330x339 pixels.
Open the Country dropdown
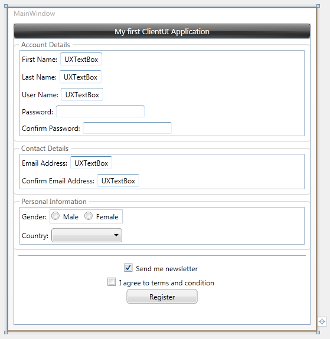pyautogui.click(x=87, y=235)
